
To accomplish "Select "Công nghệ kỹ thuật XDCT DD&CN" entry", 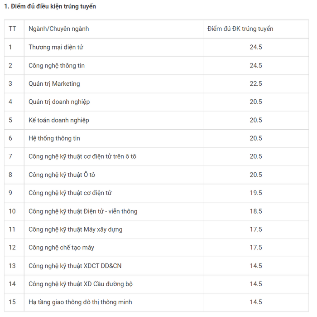I will pyautogui.click(x=75, y=266).
